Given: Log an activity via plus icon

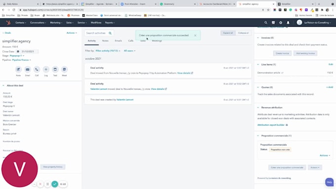Looking at the screenshot, I should pyautogui.click(x=46, y=70).
